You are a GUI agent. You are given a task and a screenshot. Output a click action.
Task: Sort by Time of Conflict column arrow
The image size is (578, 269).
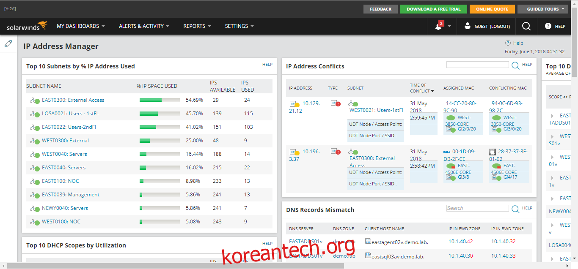click(432, 91)
